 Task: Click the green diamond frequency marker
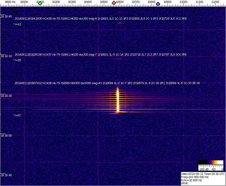click(40, 3)
